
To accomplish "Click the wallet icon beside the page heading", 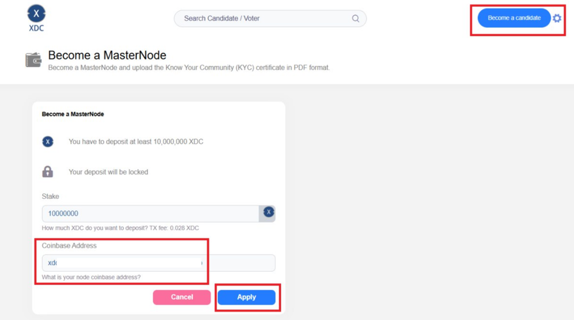I will click(x=33, y=61).
